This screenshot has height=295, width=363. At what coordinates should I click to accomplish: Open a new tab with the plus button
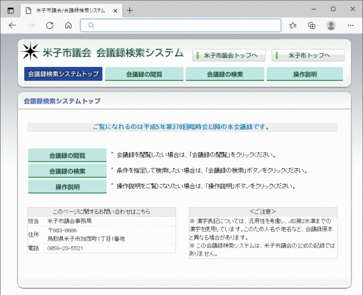130,10
